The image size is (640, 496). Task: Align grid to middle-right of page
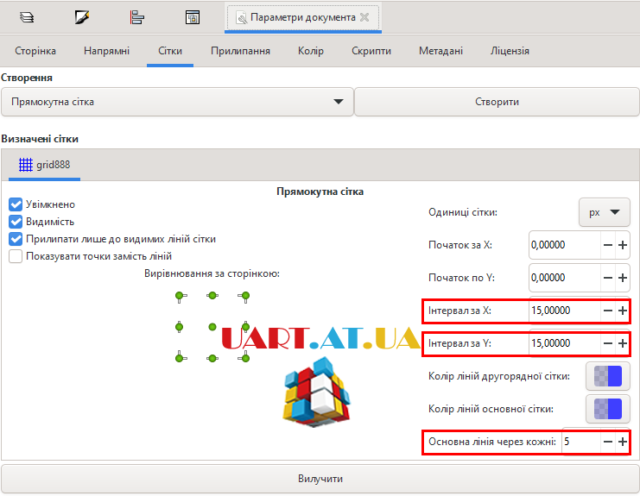[x=245, y=327]
